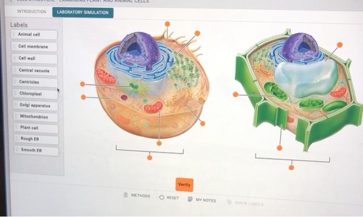Switch to the Introduction tab
The image size is (363, 217).
coord(32,11)
